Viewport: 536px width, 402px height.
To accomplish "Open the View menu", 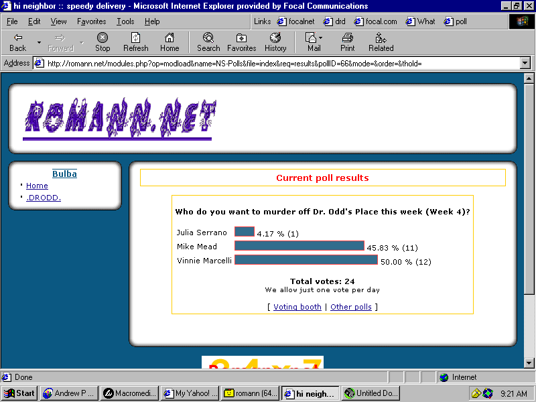I will click(58, 21).
